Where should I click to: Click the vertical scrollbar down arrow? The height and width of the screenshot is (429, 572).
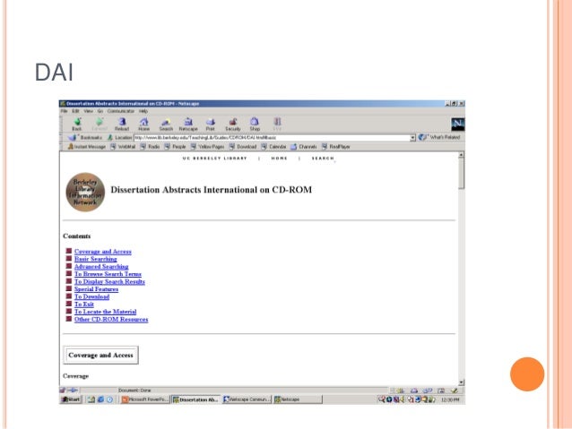click(x=461, y=382)
